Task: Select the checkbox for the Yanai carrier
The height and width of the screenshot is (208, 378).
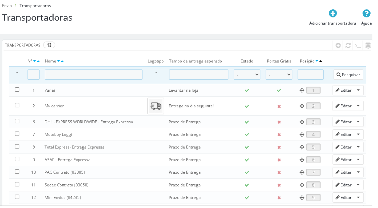Action: coord(17,90)
